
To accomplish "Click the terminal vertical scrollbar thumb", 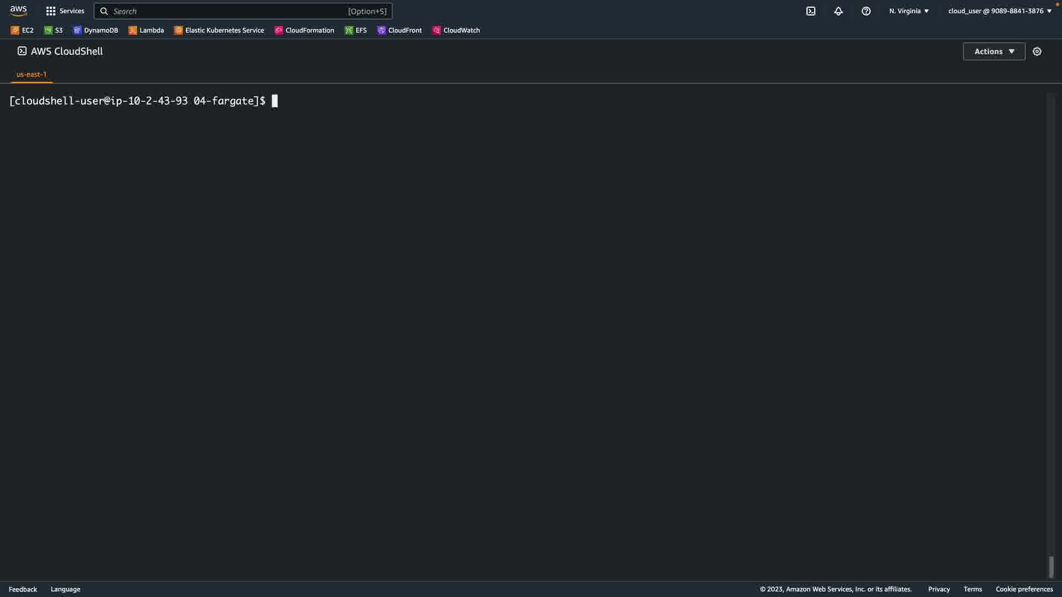I will pos(1051,567).
